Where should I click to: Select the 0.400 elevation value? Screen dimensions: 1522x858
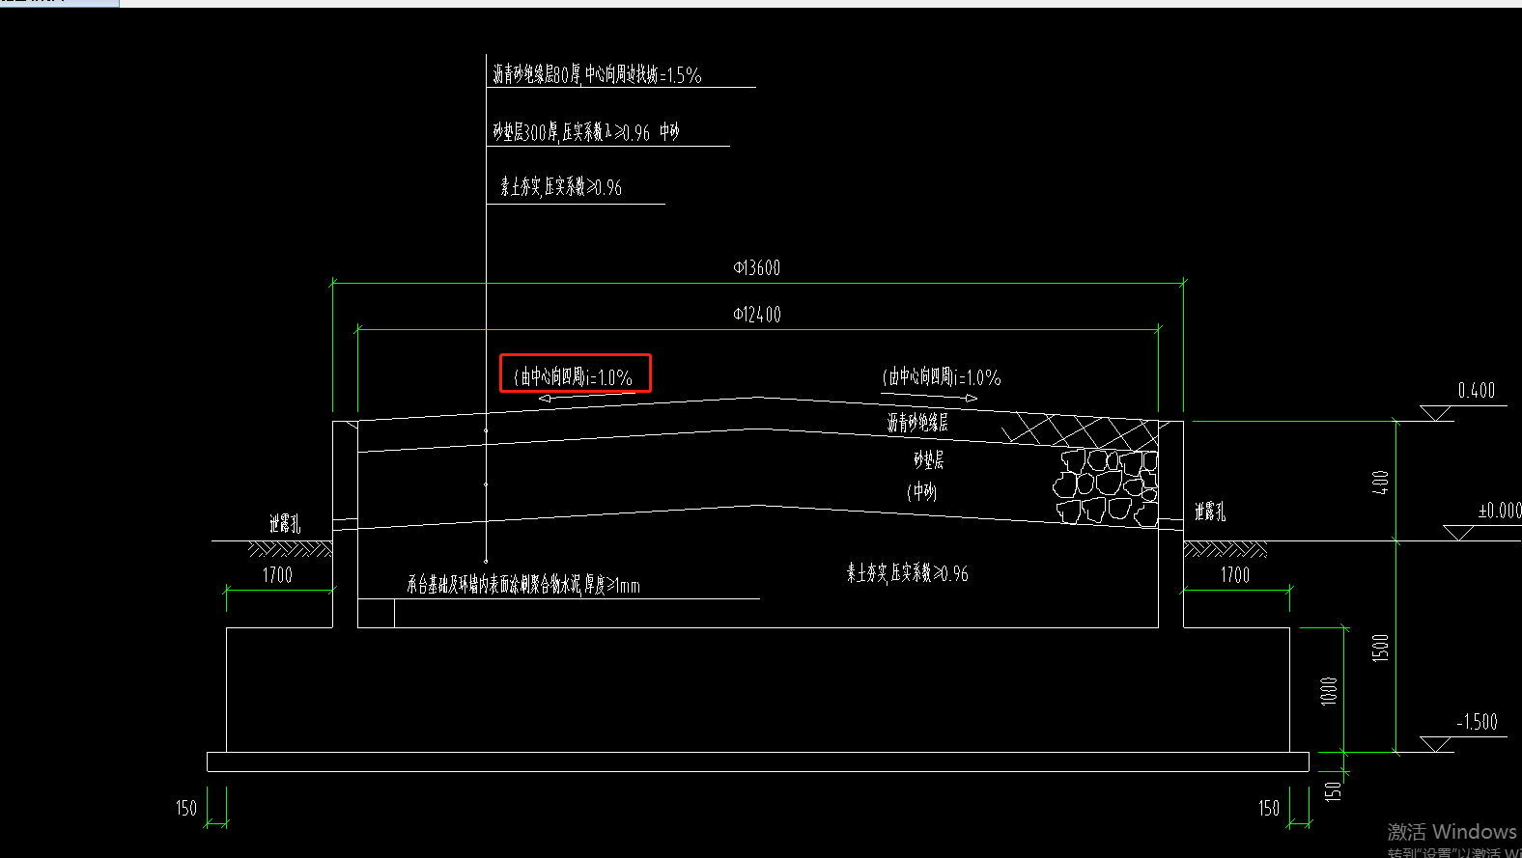pos(1477,391)
